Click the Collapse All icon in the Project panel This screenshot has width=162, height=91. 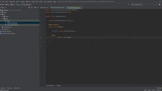tap(32, 8)
